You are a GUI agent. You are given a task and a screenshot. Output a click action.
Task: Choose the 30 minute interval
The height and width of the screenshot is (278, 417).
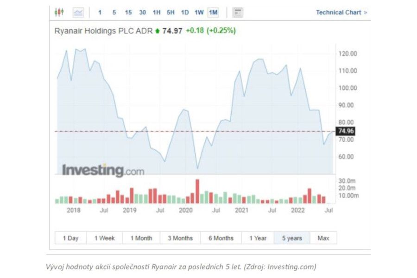click(x=143, y=13)
